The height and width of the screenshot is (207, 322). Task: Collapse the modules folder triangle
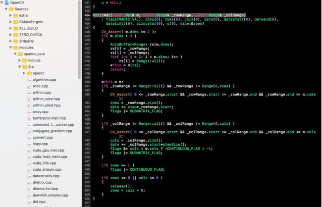pyautogui.click(x=10, y=48)
